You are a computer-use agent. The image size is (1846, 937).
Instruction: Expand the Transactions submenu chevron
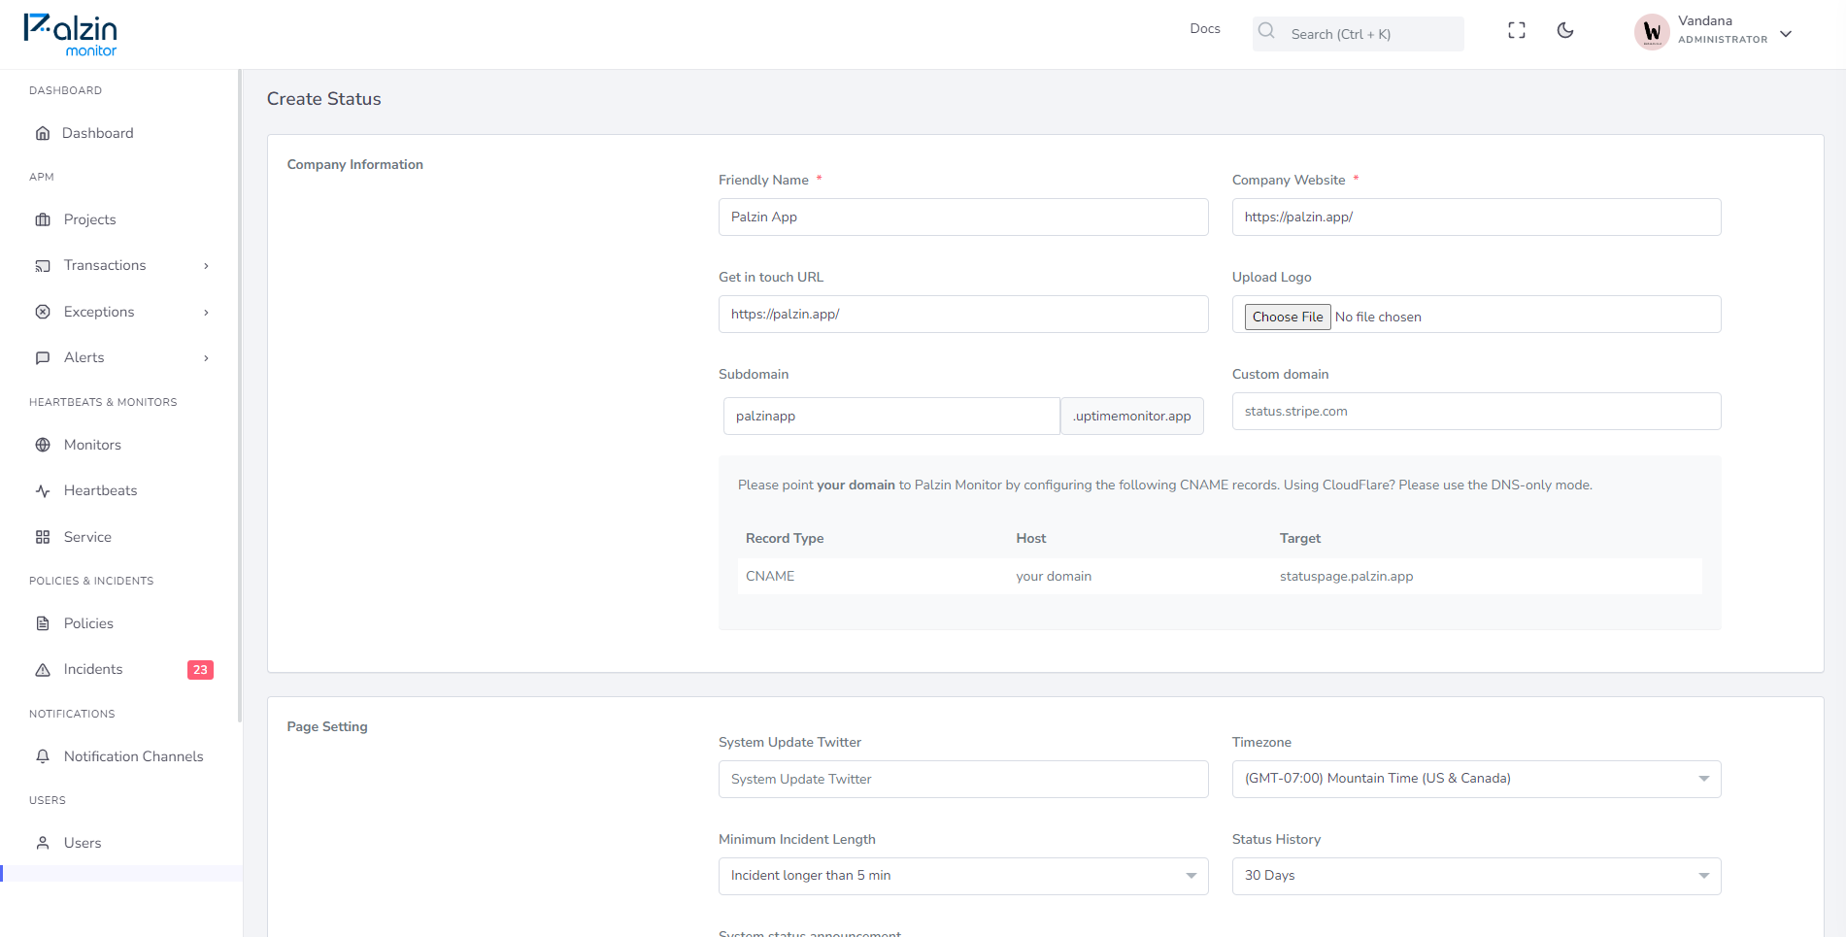pos(206,266)
